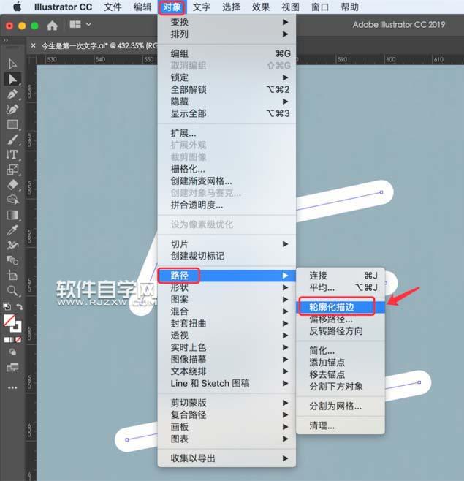
Task: Select the Rectangle tool
Action: pos(12,124)
